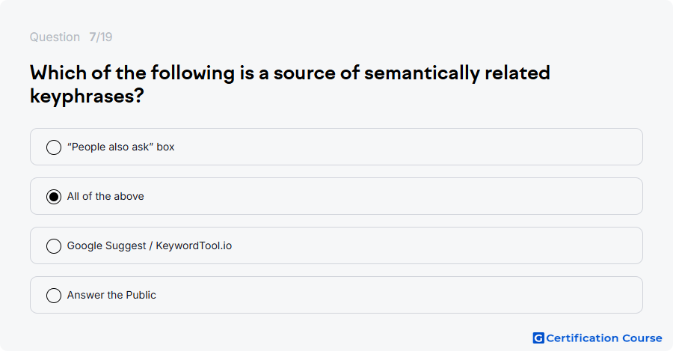This screenshot has height=351, width=673.
Task: Click the word "Which" starting the question heading
Action: click(x=58, y=73)
